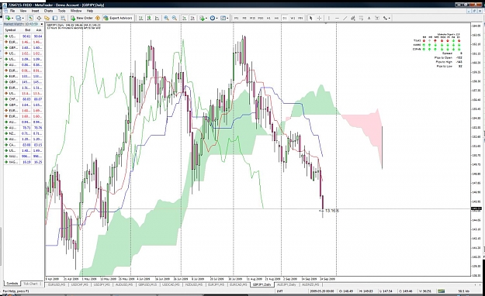Select the Horizontal Line drawing tool
Image resolution: width=485 pixels, height=296 pixels.
[x=337, y=19]
